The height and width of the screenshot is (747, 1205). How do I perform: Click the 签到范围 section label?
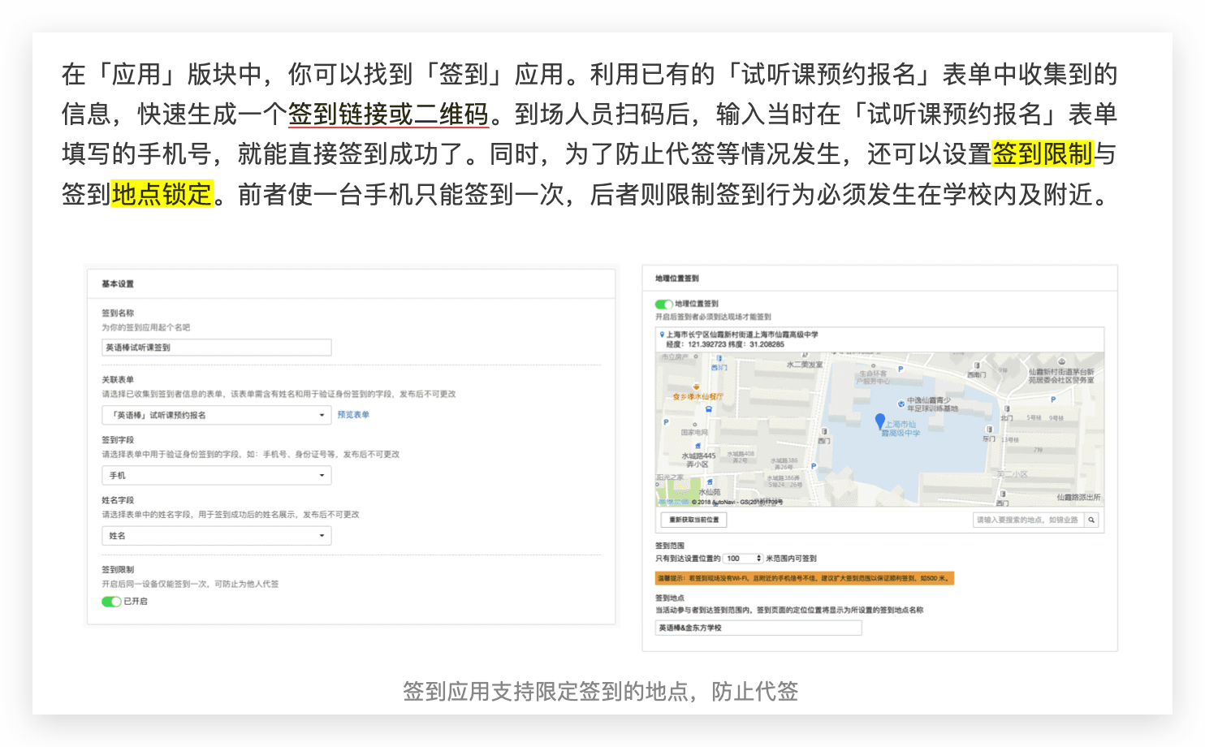point(670,546)
